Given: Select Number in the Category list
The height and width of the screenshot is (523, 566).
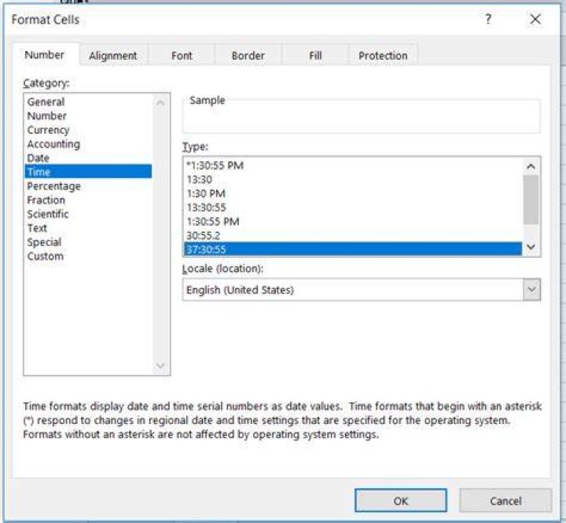Looking at the screenshot, I should [x=88, y=116].
